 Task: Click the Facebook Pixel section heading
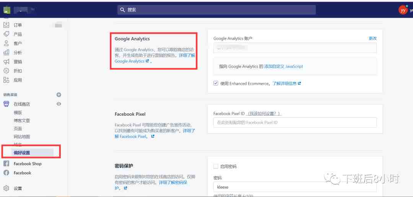pos(130,114)
